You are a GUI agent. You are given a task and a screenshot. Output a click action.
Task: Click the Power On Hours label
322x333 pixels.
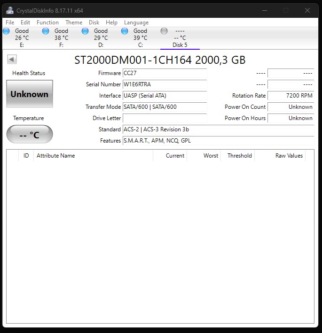point(245,118)
